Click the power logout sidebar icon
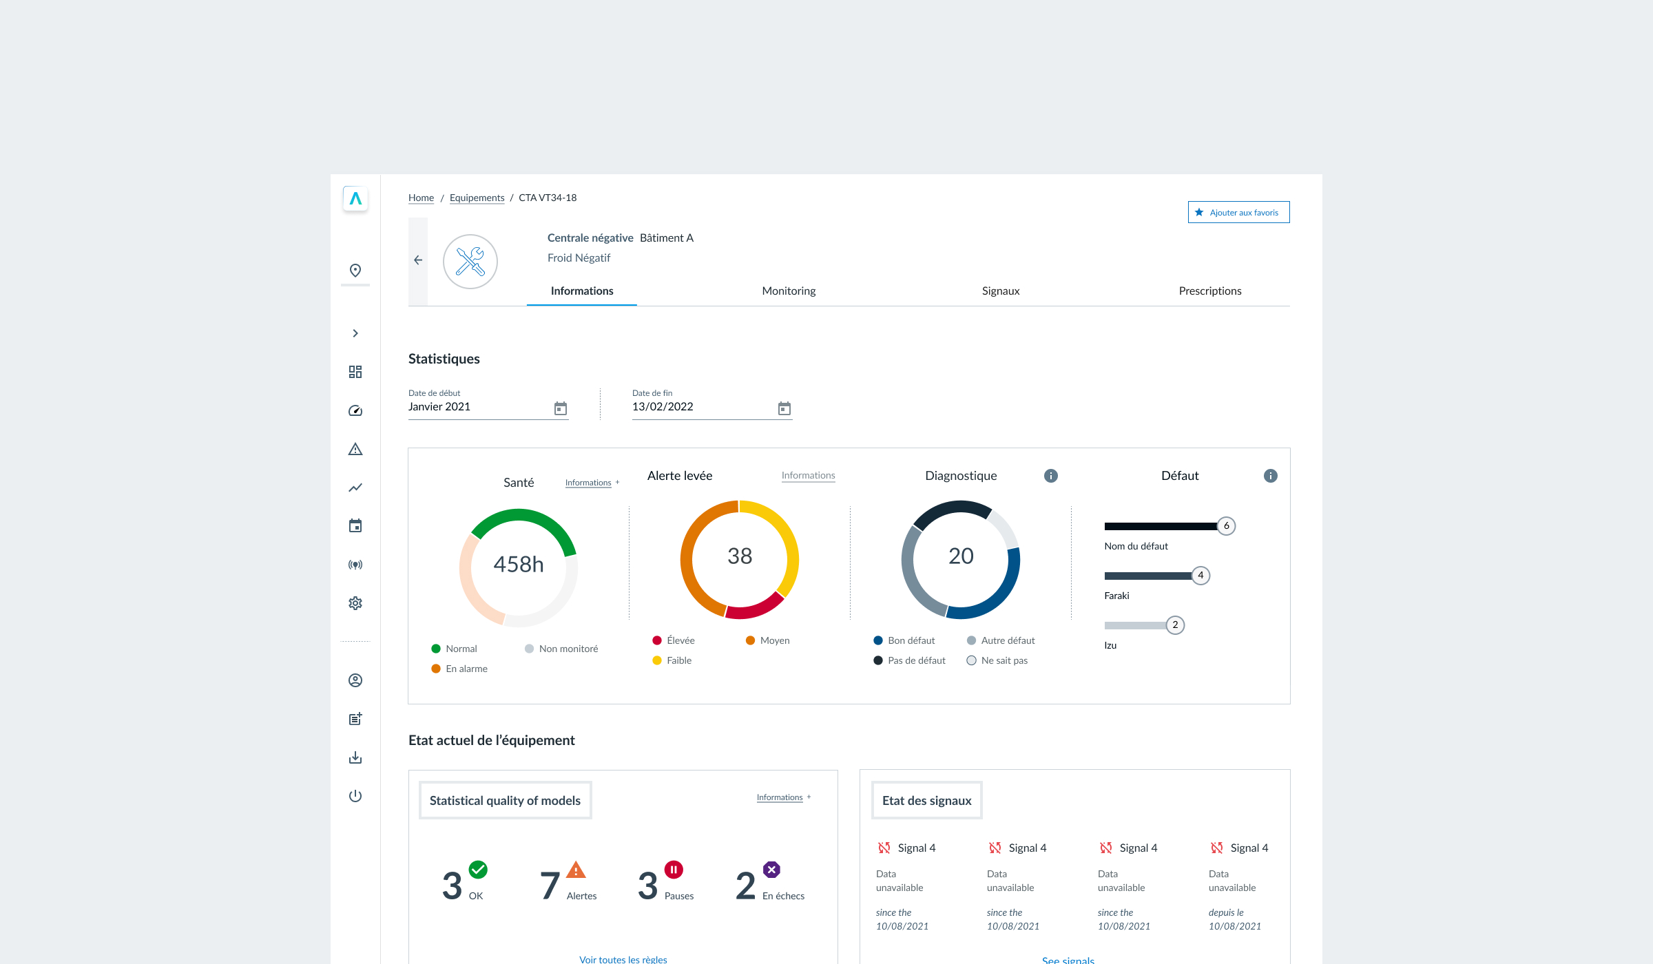Screen dimensions: 1653x964 [x=355, y=796]
